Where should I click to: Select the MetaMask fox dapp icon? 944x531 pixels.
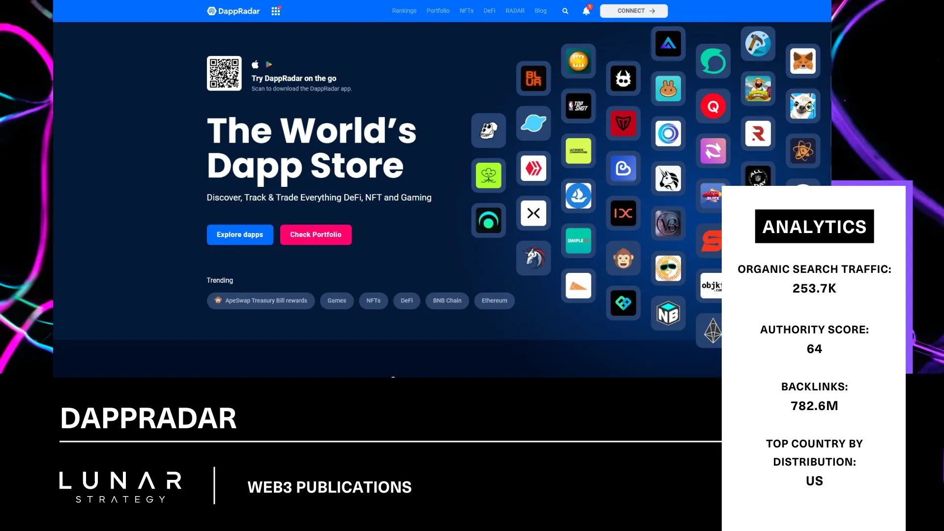click(802, 61)
